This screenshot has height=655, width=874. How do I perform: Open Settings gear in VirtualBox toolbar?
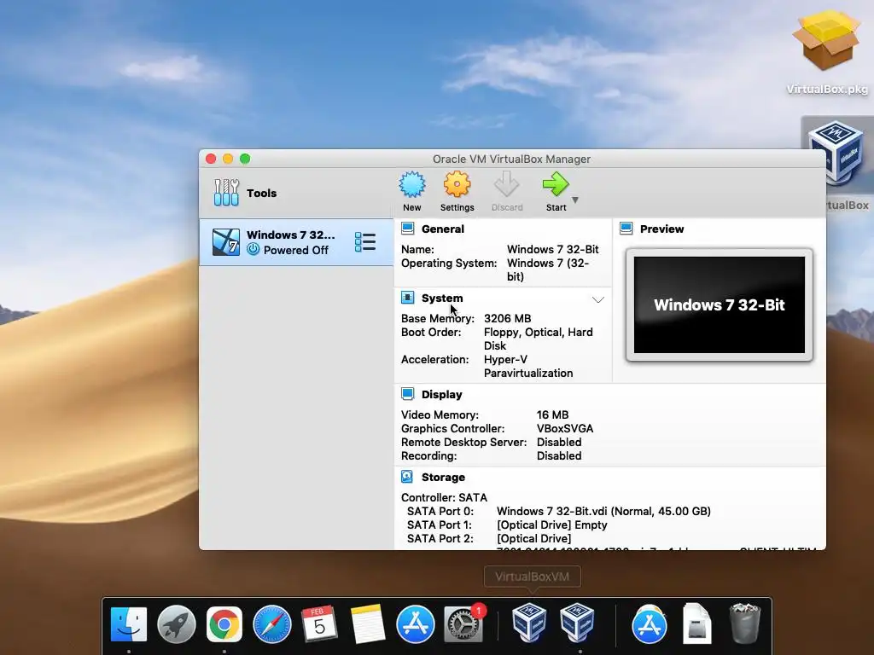[x=457, y=184]
